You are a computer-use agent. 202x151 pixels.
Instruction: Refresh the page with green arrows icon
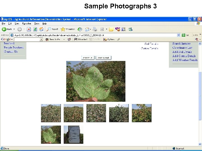click(x=35, y=29)
